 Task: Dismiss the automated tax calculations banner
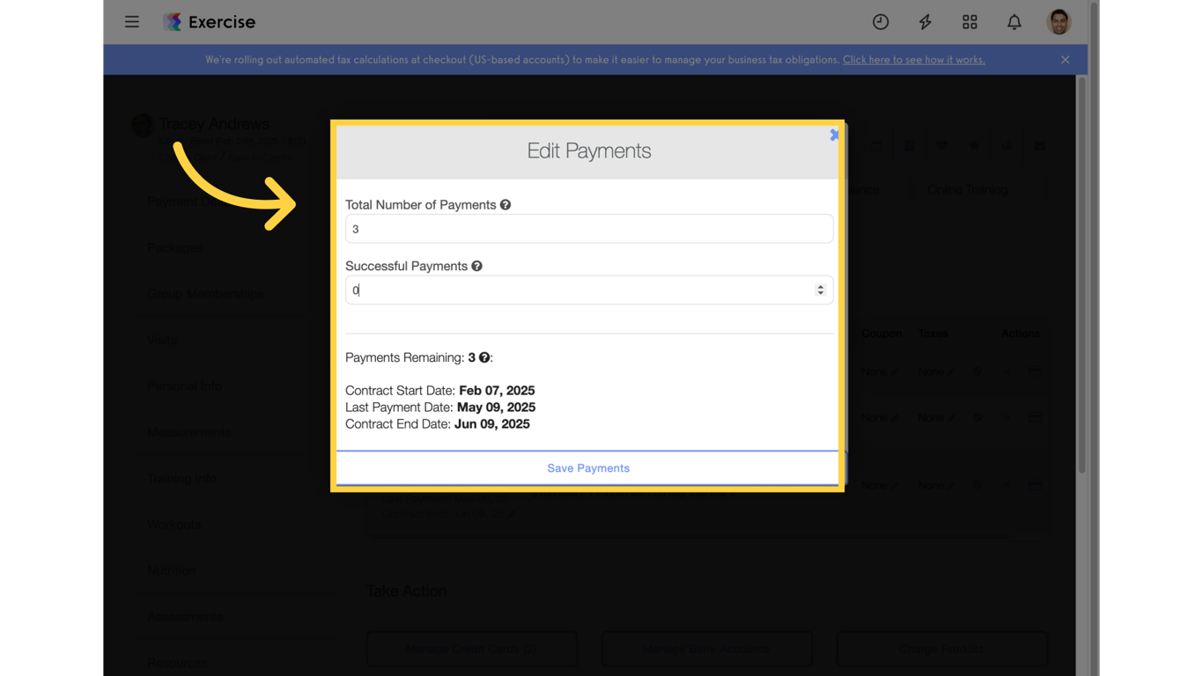point(1065,59)
